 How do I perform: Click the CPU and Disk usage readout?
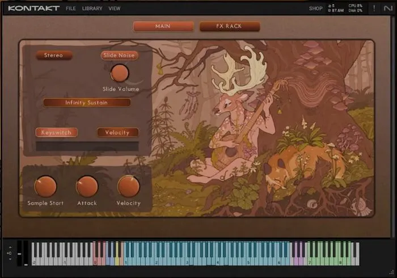(356, 8)
